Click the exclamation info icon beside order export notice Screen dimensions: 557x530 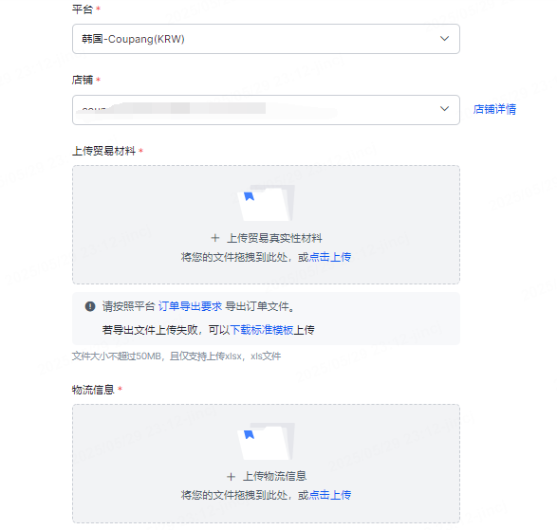click(90, 306)
